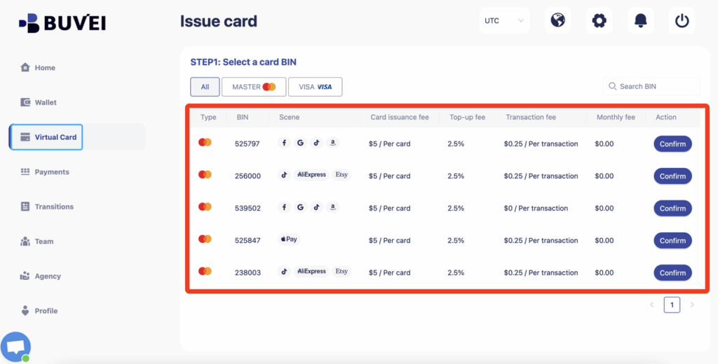Viewport: 718px width, 364px height.
Task: Filter cards by MASTER
Action: tap(254, 87)
